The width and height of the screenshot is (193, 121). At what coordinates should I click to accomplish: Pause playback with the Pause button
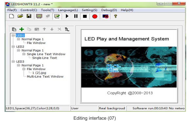pos(76,16)
